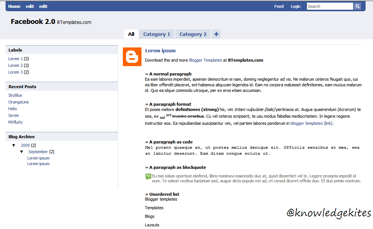Click the orange Blogger logo thumbnail

[132, 57]
